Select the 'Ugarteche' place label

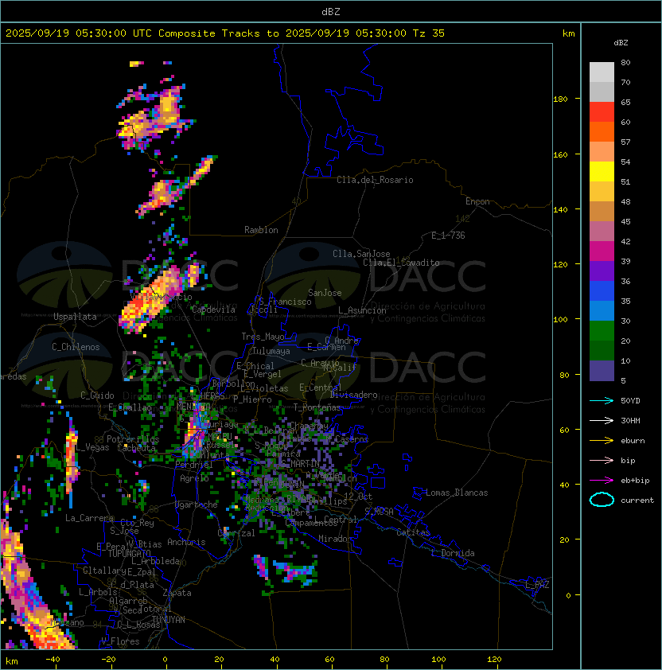click(197, 504)
